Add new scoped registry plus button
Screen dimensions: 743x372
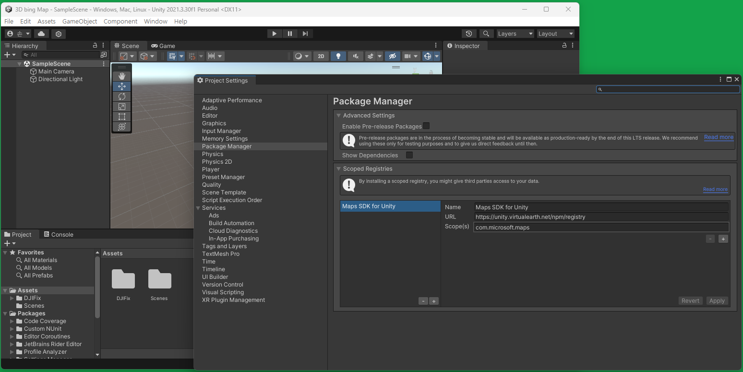click(x=434, y=301)
